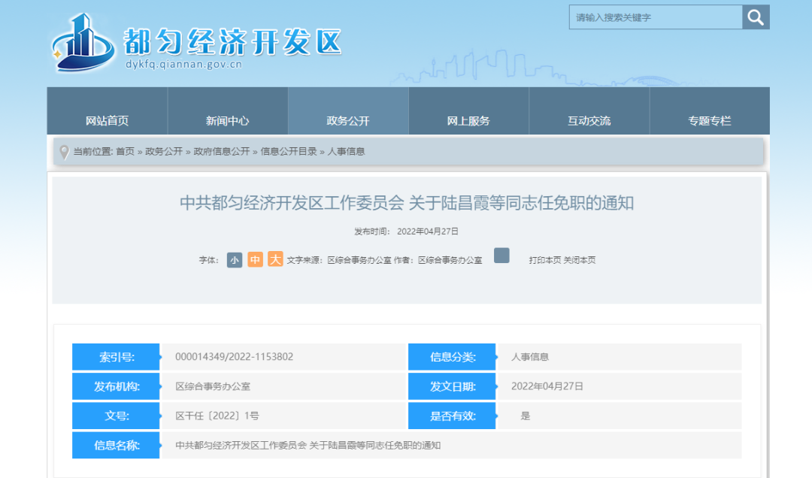Open the 网上服务 navigation menu

click(x=468, y=120)
